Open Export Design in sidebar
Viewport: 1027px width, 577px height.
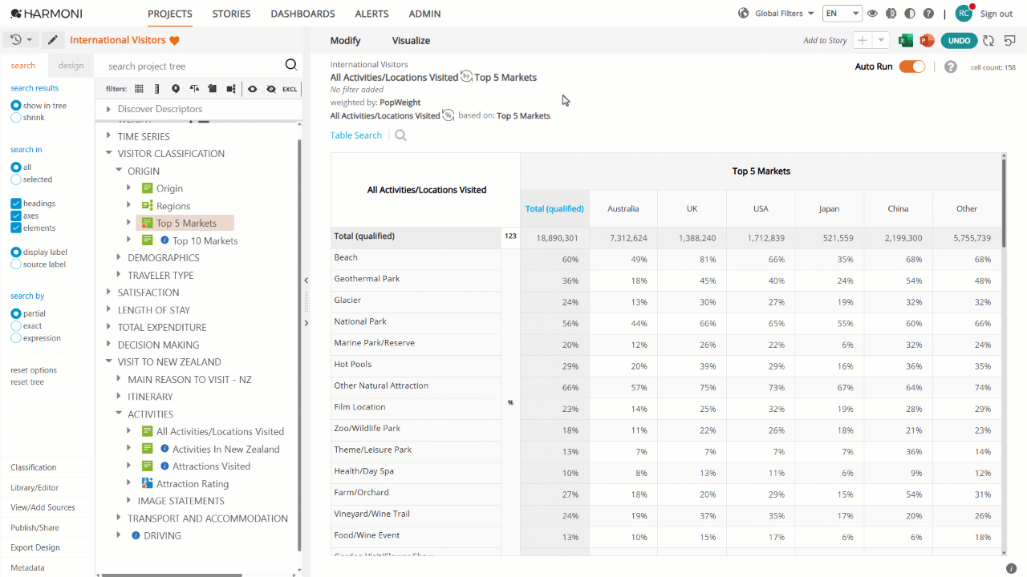coord(35,547)
